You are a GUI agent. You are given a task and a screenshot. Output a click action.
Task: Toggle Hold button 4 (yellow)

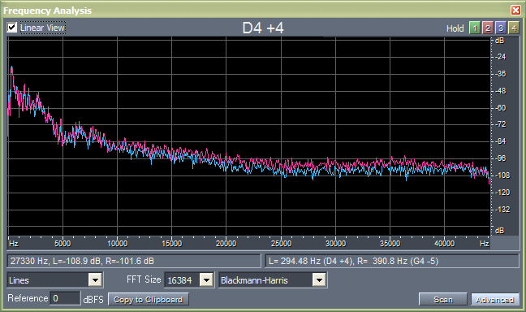tap(514, 28)
